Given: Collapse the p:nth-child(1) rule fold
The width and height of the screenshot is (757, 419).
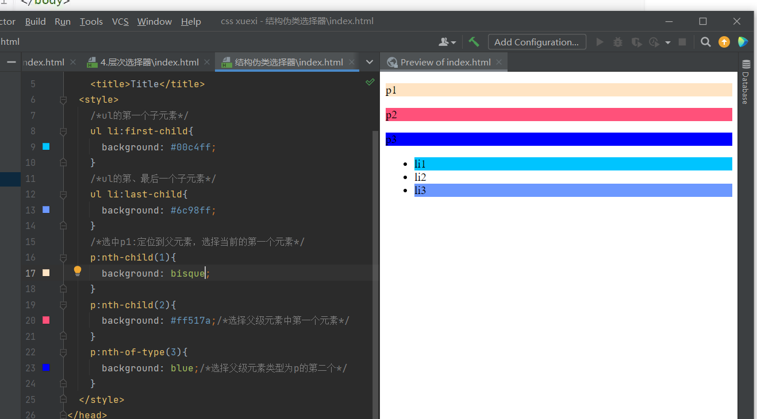Looking at the screenshot, I should (x=63, y=258).
